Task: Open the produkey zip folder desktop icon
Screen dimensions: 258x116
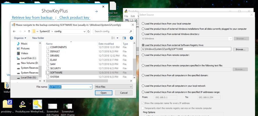Action: pyautogui.click(x=8, y=107)
